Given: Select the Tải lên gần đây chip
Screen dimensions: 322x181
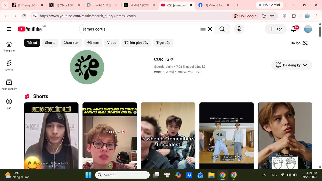Looking at the screenshot, I should coord(136,43).
